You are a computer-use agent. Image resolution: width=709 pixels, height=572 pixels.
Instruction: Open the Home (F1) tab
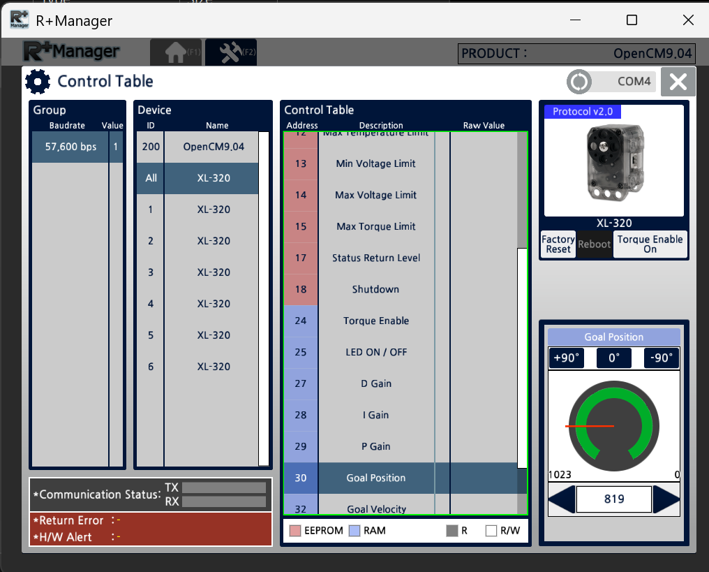pyautogui.click(x=176, y=52)
